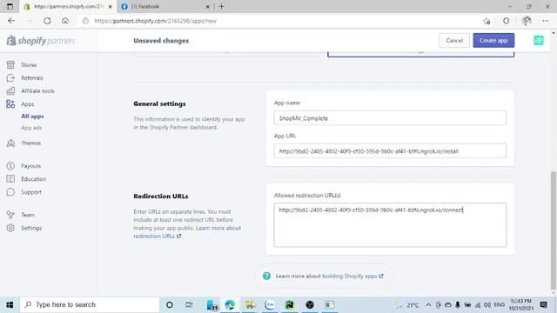Open the tab actions menu icon
Viewport: 557px width, 313px height.
pos(10,6)
